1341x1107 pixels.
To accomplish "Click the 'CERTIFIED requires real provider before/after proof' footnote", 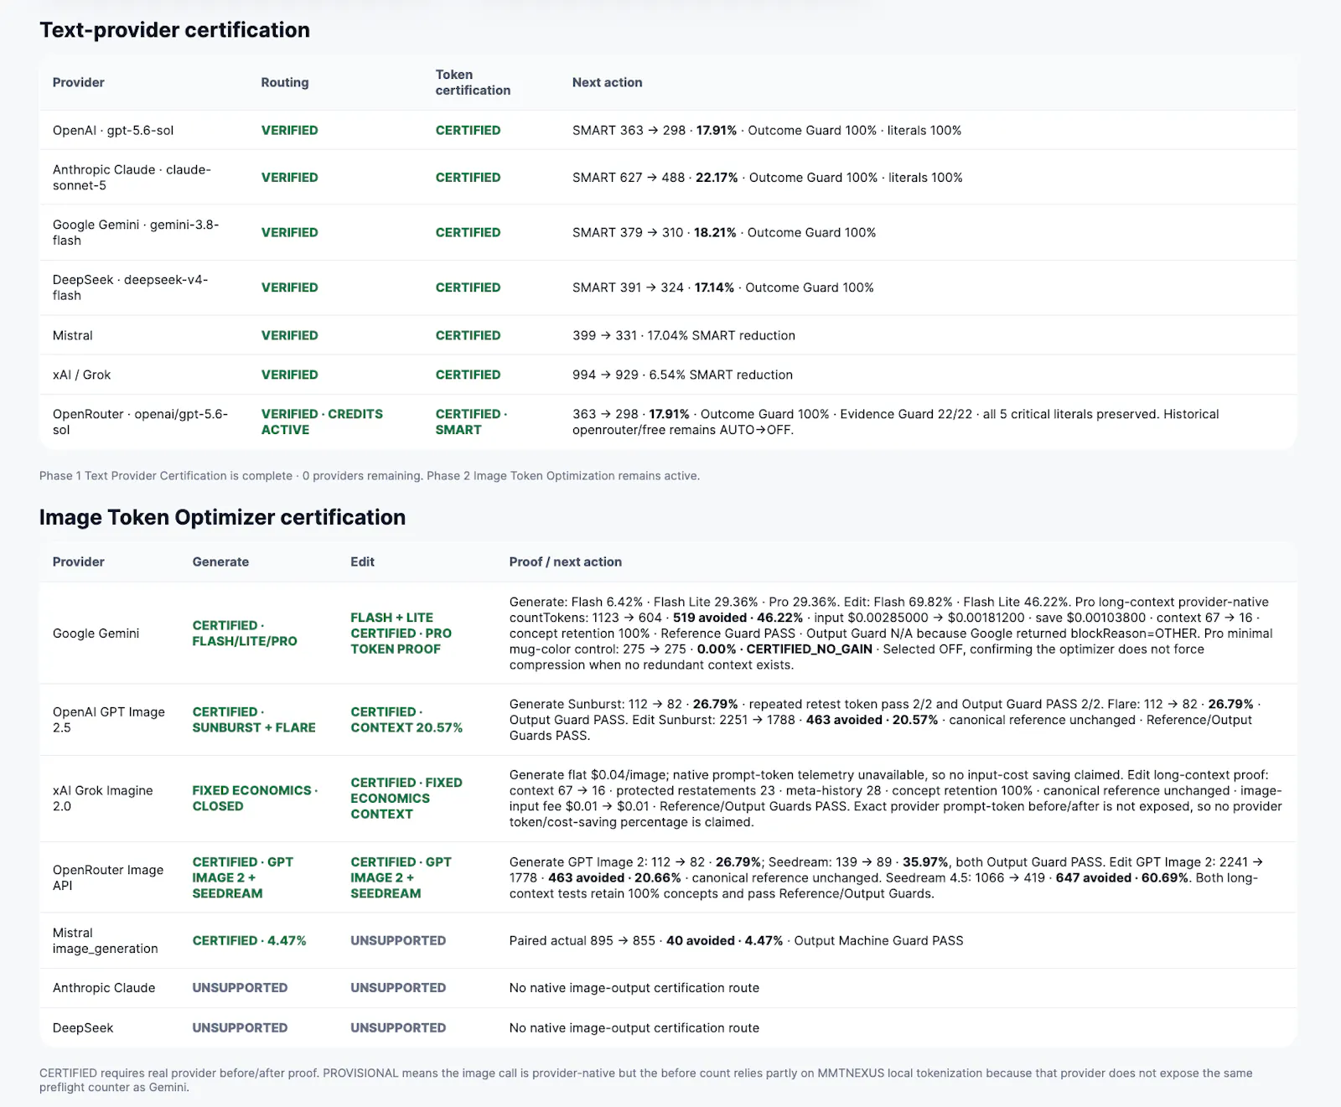I will pos(646,1080).
